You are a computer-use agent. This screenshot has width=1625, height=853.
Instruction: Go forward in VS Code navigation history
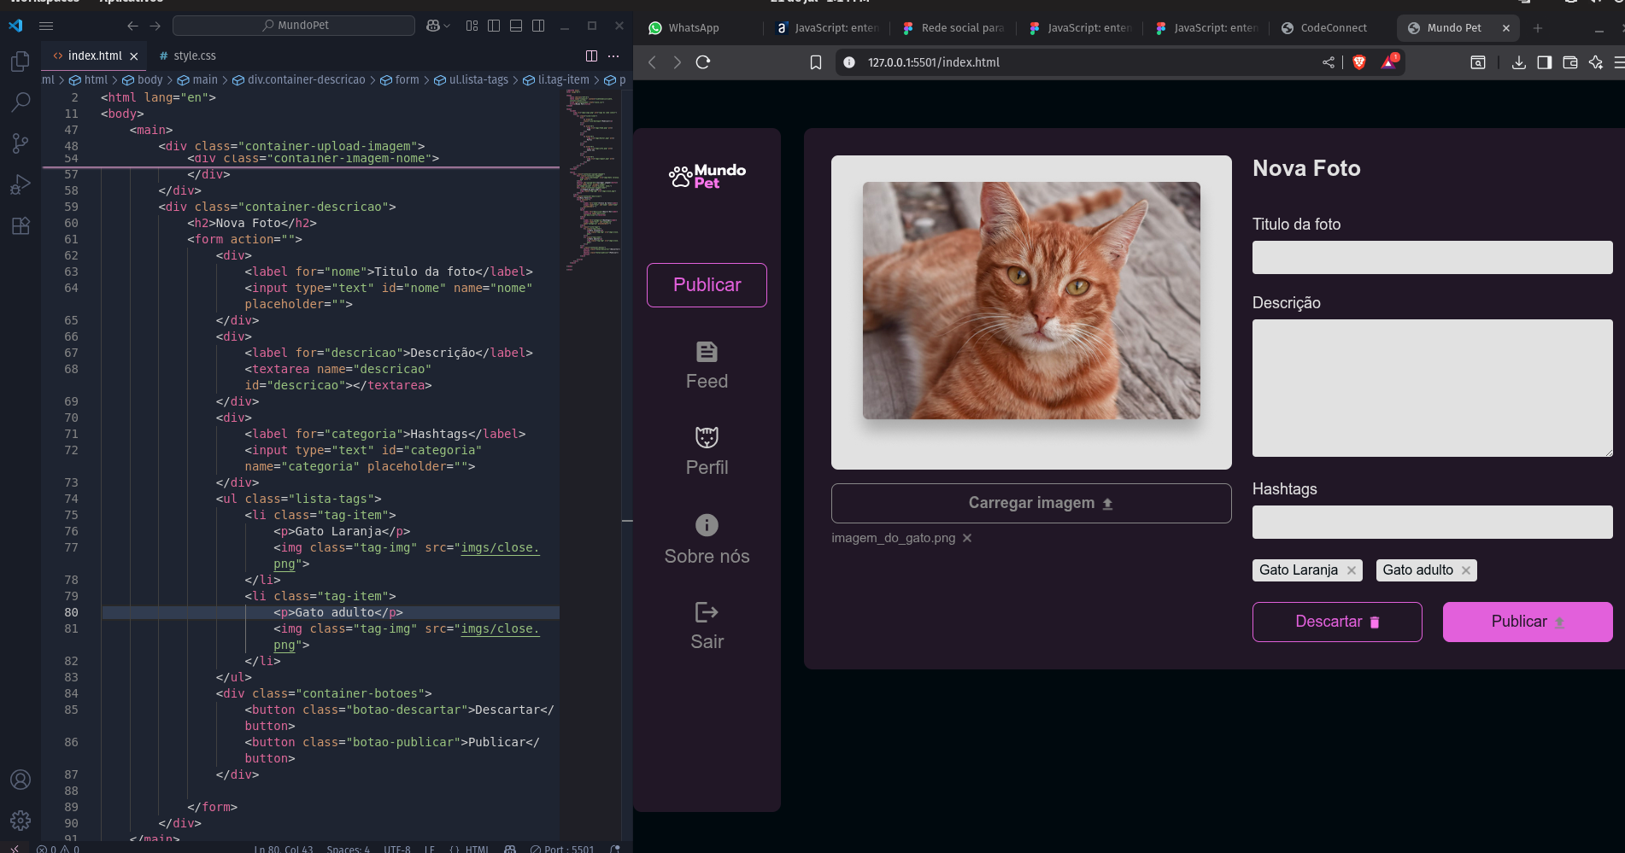point(155,26)
